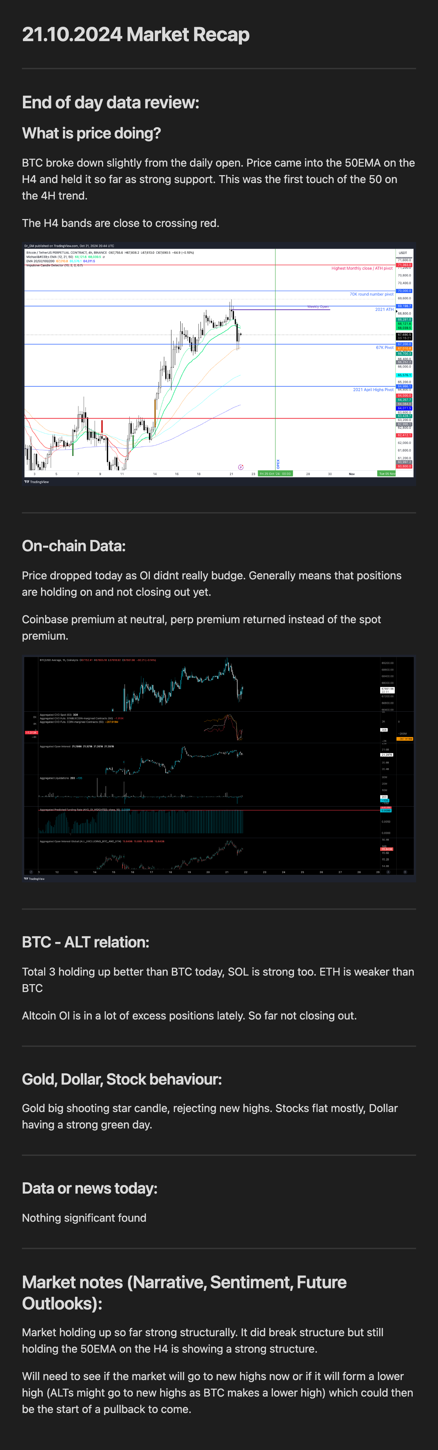
Task: Click the settings gear icon on on-chain chart
Action: pos(405,872)
